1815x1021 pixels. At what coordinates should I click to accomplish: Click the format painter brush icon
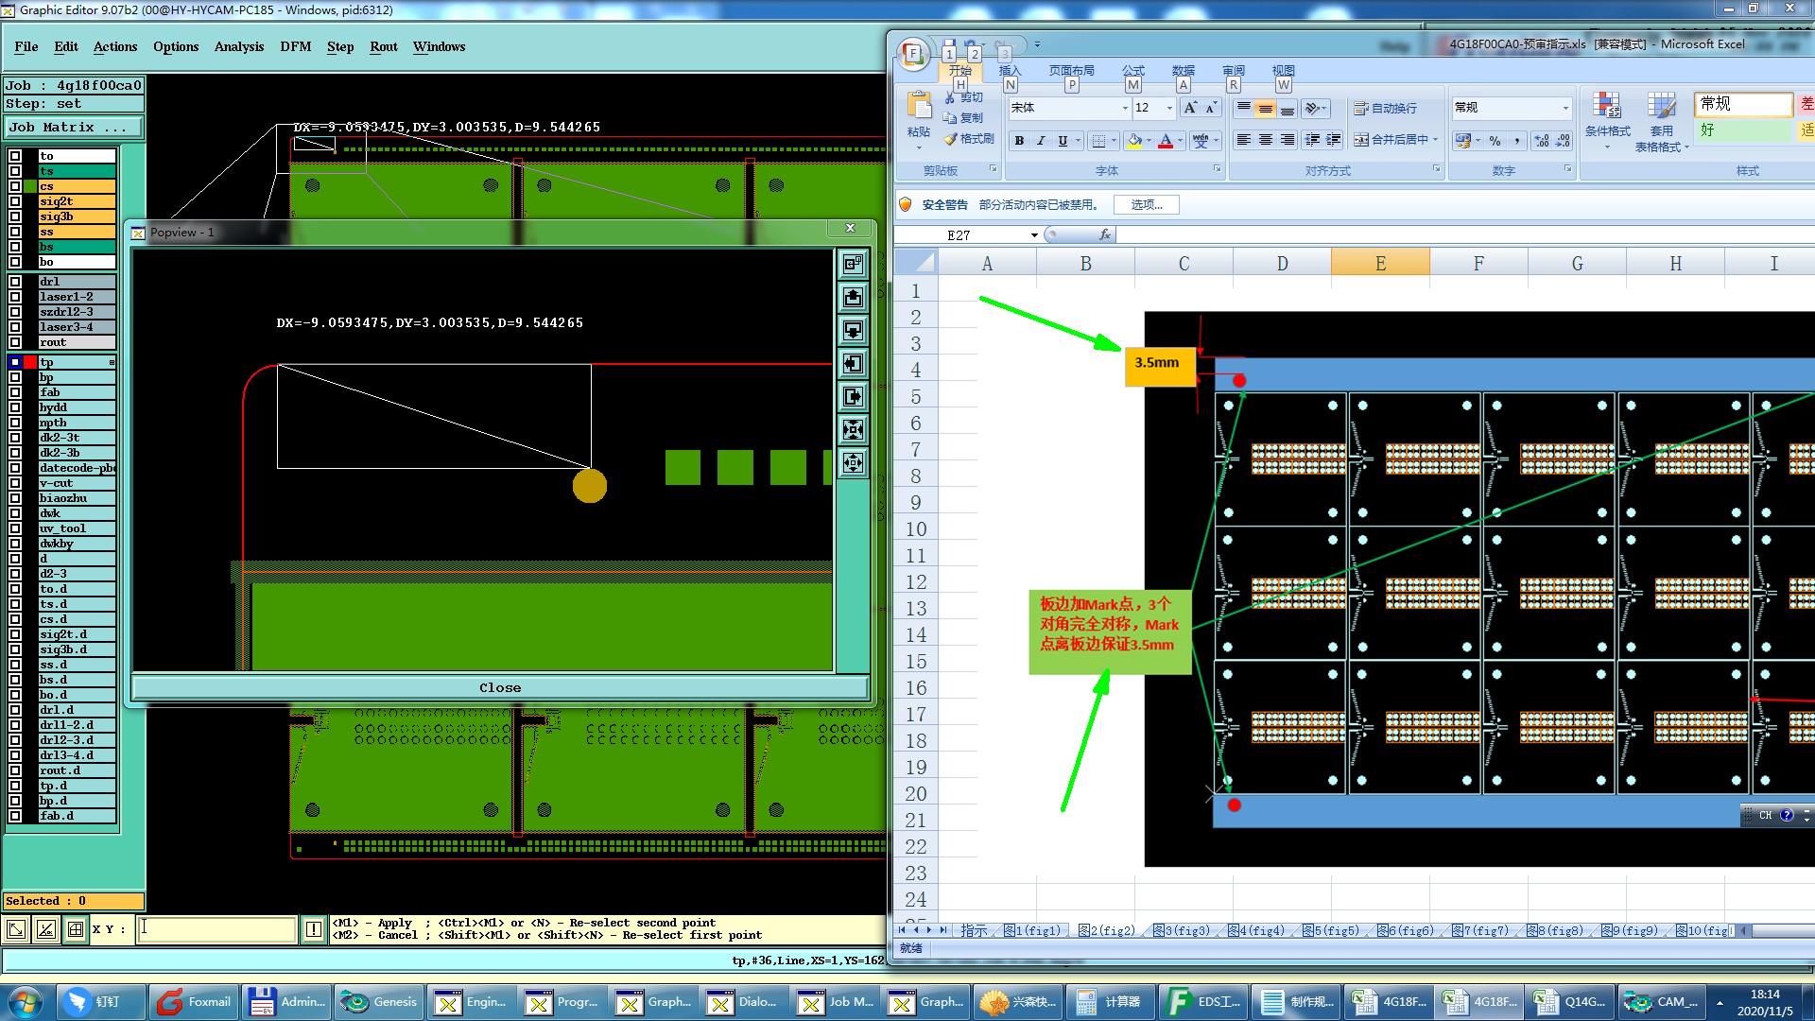[x=951, y=139]
